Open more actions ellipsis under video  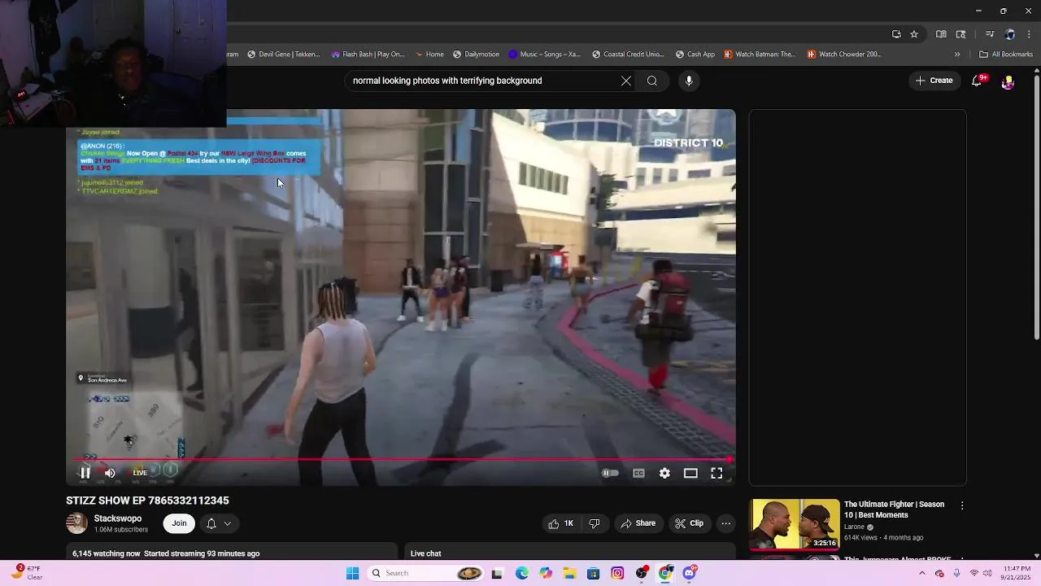[726, 523]
